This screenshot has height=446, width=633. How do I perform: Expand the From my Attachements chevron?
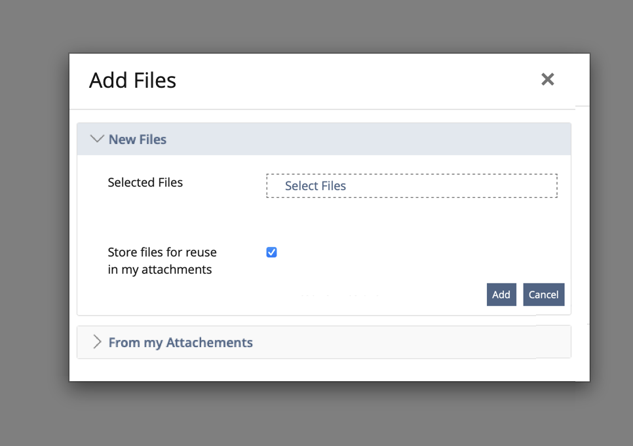(97, 342)
